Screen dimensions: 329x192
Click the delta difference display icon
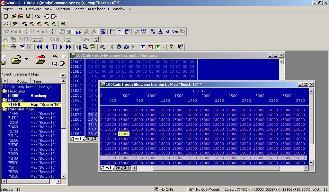coord(160,32)
